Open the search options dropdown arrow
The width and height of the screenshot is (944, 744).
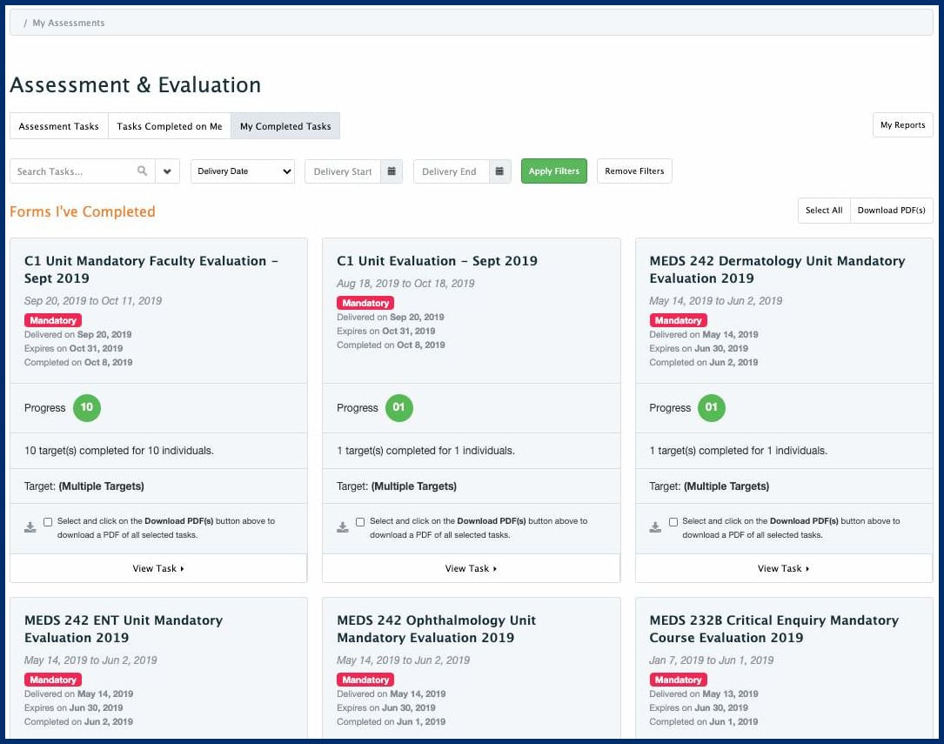point(167,171)
